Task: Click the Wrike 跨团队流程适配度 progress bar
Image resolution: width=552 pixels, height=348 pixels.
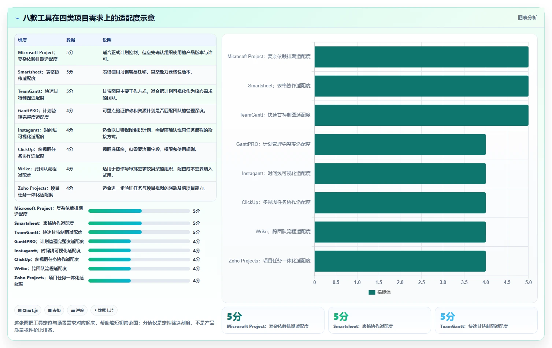Action: click(x=139, y=268)
